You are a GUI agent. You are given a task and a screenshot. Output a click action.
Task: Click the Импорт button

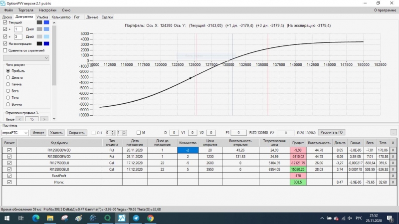[38, 133]
